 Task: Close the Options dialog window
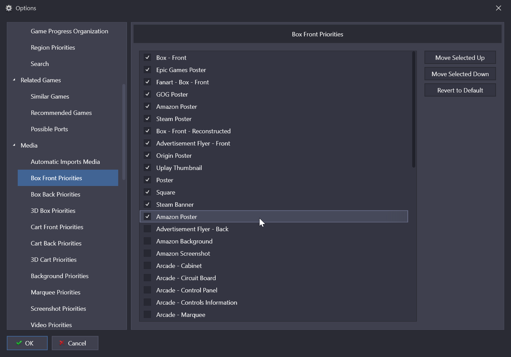pos(498,8)
